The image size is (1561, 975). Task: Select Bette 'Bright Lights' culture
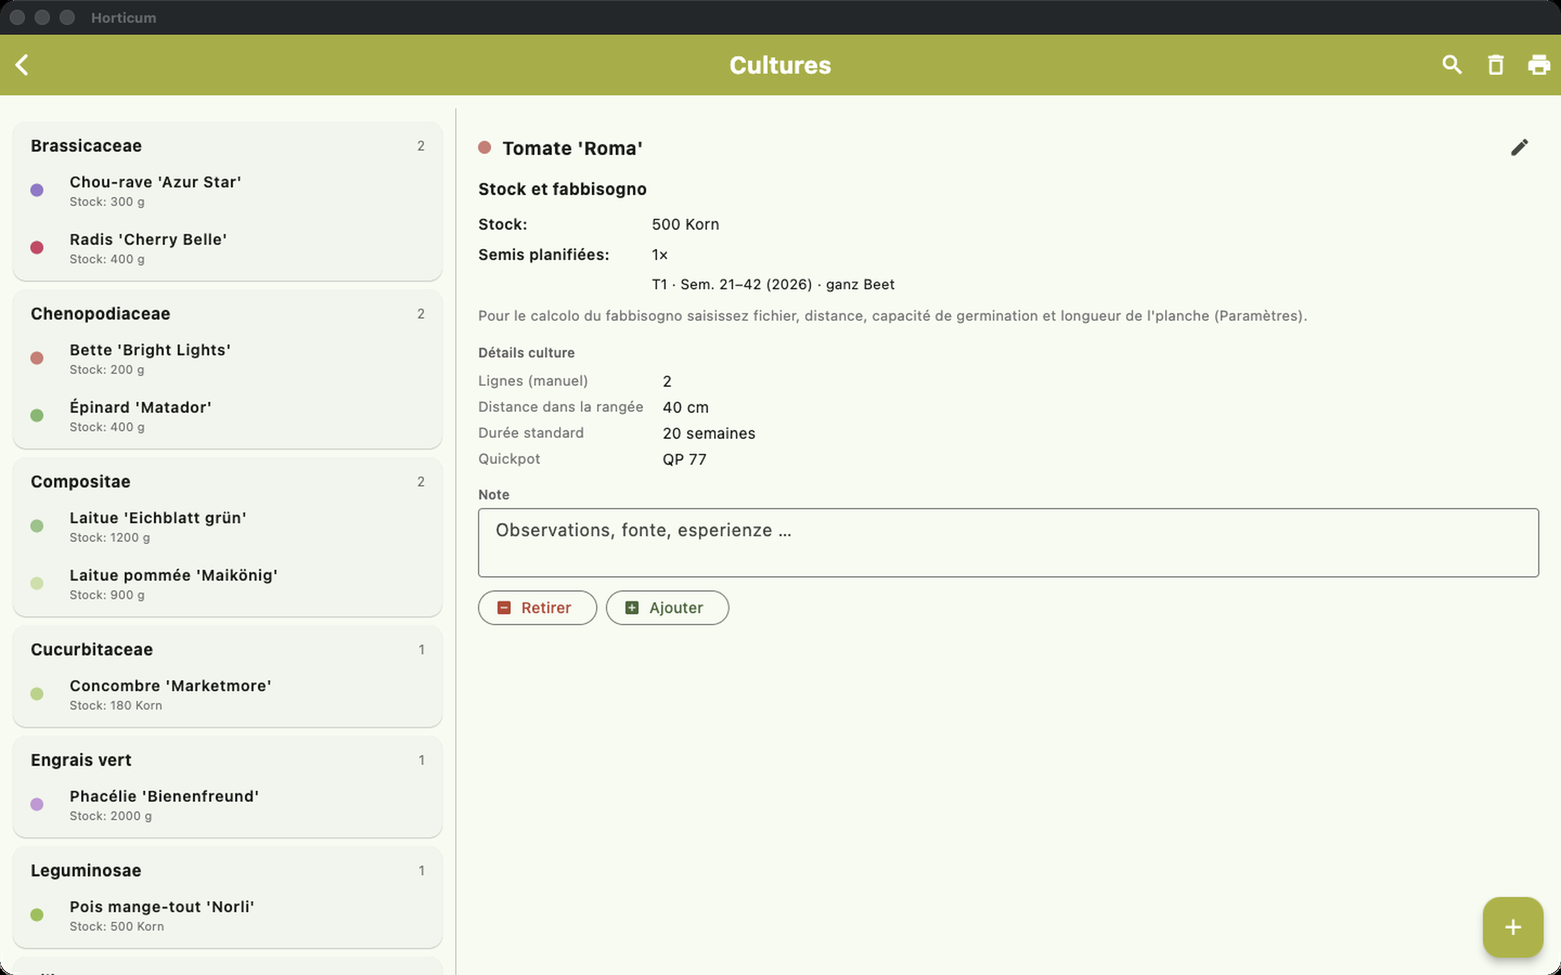[x=228, y=358]
